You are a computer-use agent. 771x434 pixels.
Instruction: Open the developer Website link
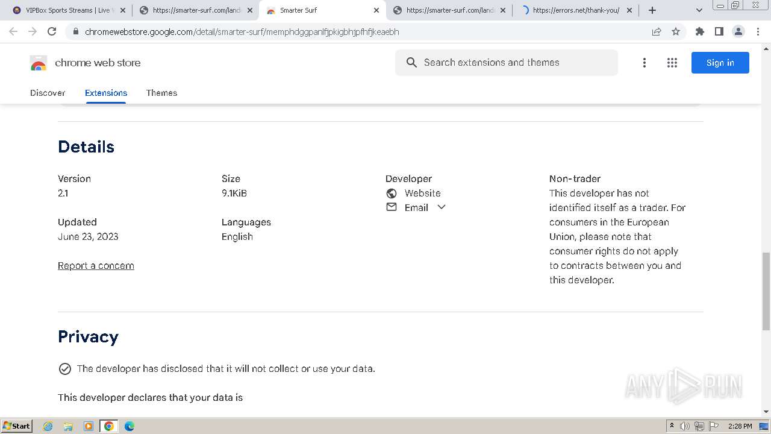tap(423, 193)
